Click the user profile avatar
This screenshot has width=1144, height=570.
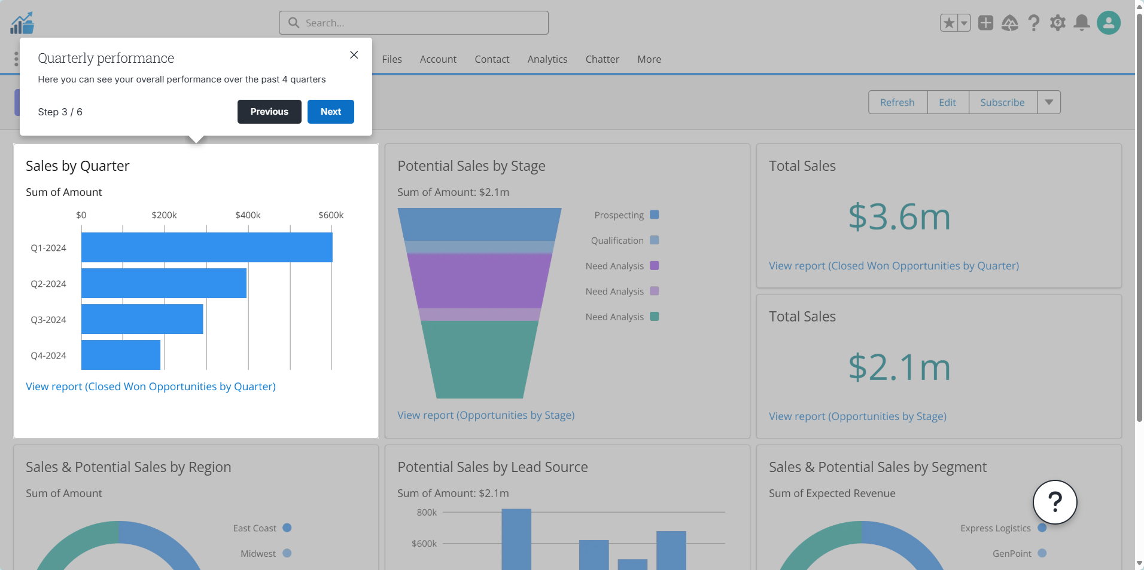[x=1108, y=23]
